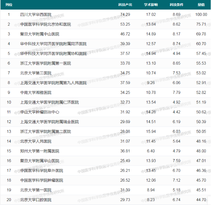Click the 科技产出 column header
The image size is (211, 205).
pyautogui.click(x=125, y=5)
